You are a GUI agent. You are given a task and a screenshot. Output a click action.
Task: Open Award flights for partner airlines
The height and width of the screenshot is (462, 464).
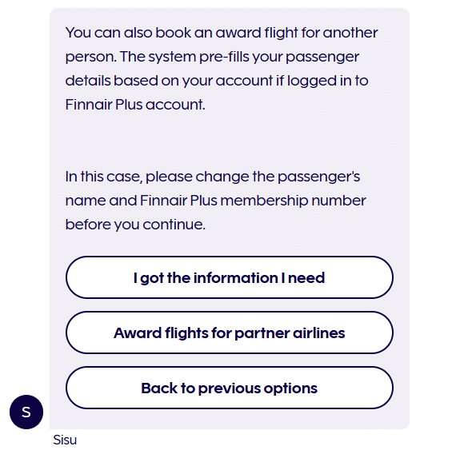pyautogui.click(x=230, y=333)
